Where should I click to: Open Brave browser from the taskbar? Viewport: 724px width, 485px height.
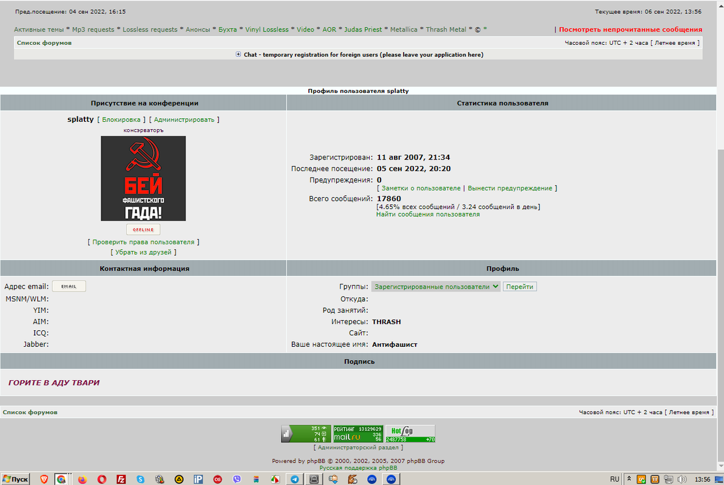click(x=44, y=479)
